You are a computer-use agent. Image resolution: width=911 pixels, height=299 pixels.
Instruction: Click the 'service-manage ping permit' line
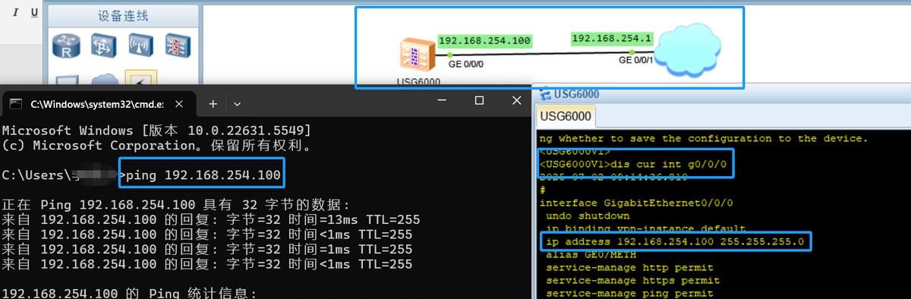click(x=629, y=293)
